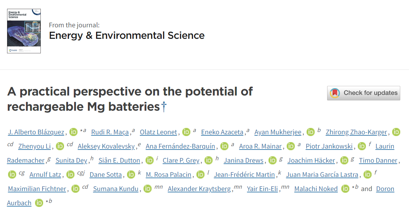Open ORCID icon next to Sumana Kundu

point(148,189)
